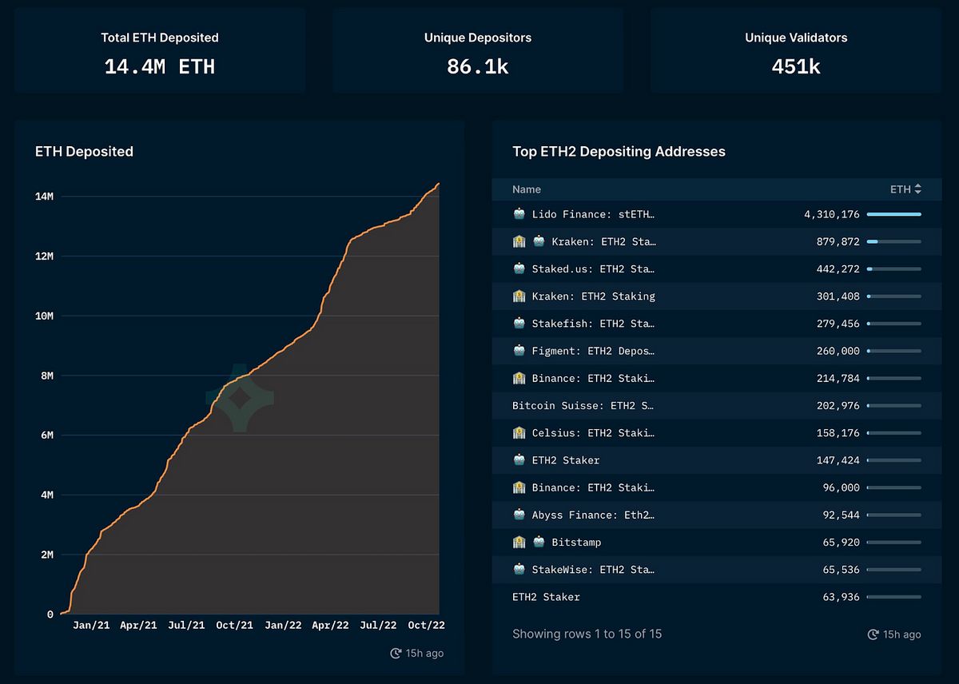This screenshot has width=959, height=684.
Task: Click the bank icon in the Kraken 879,872 row
Action: tap(519, 241)
